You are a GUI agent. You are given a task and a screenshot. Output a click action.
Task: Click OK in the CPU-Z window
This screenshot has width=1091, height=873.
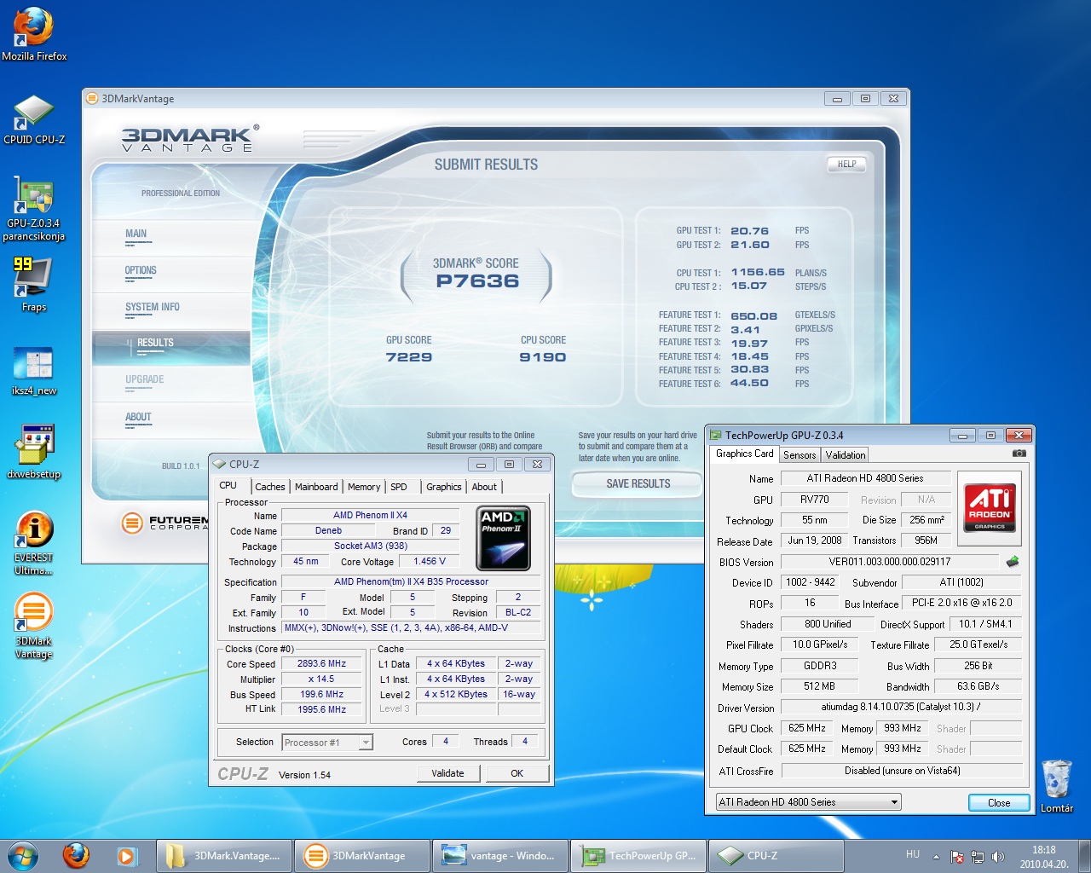point(517,773)
